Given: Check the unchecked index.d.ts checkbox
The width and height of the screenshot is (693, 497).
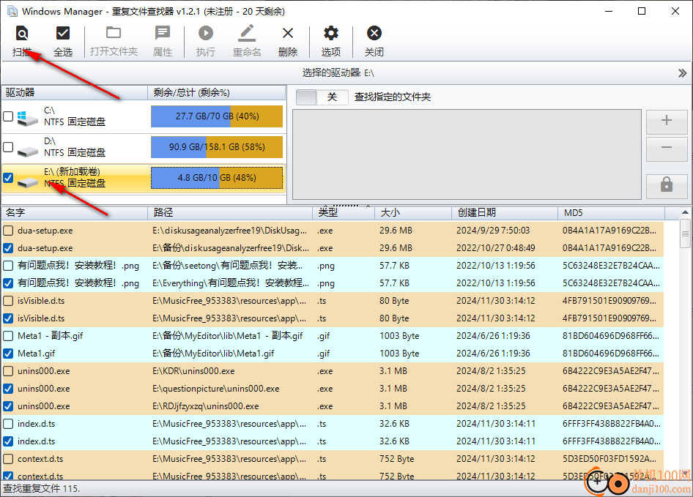Looking at the screenshot, I should pos(8,424).
